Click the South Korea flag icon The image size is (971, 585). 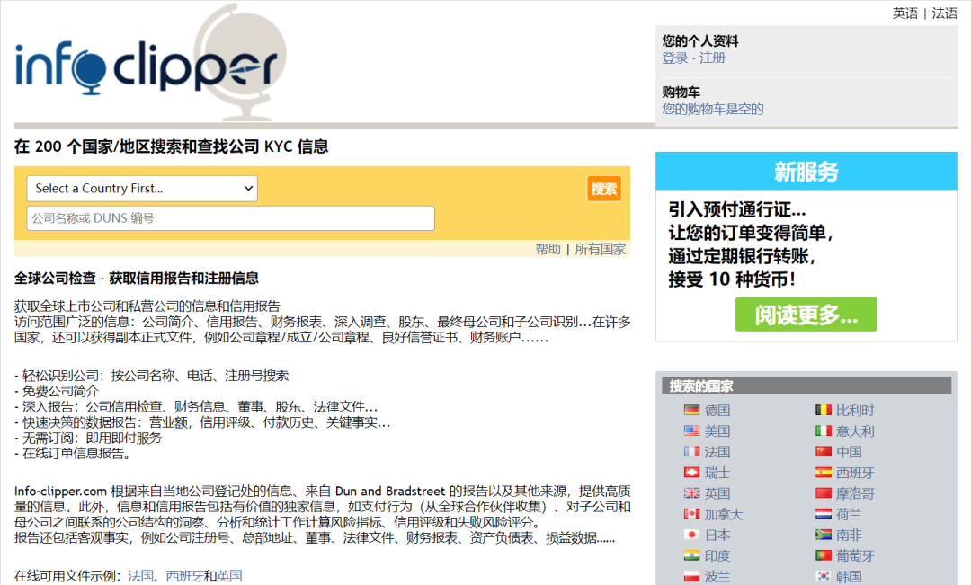[x=823, y=576]
